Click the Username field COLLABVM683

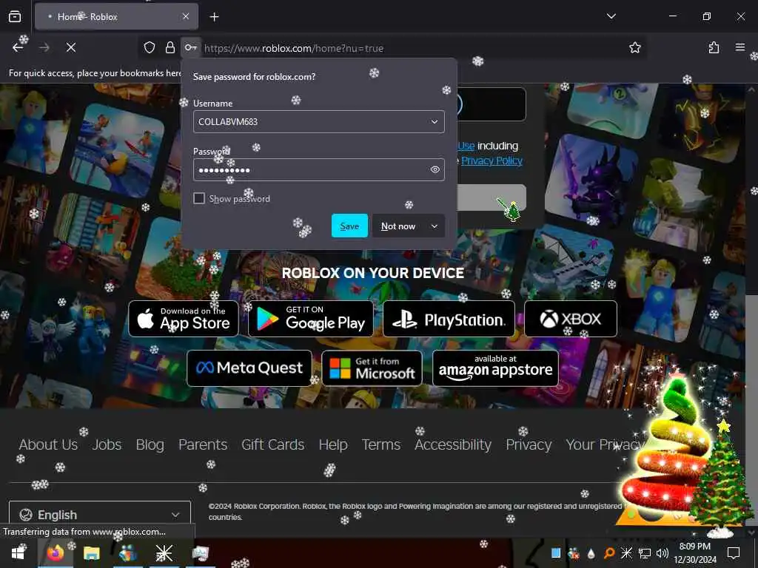click(x=318, y=122)
